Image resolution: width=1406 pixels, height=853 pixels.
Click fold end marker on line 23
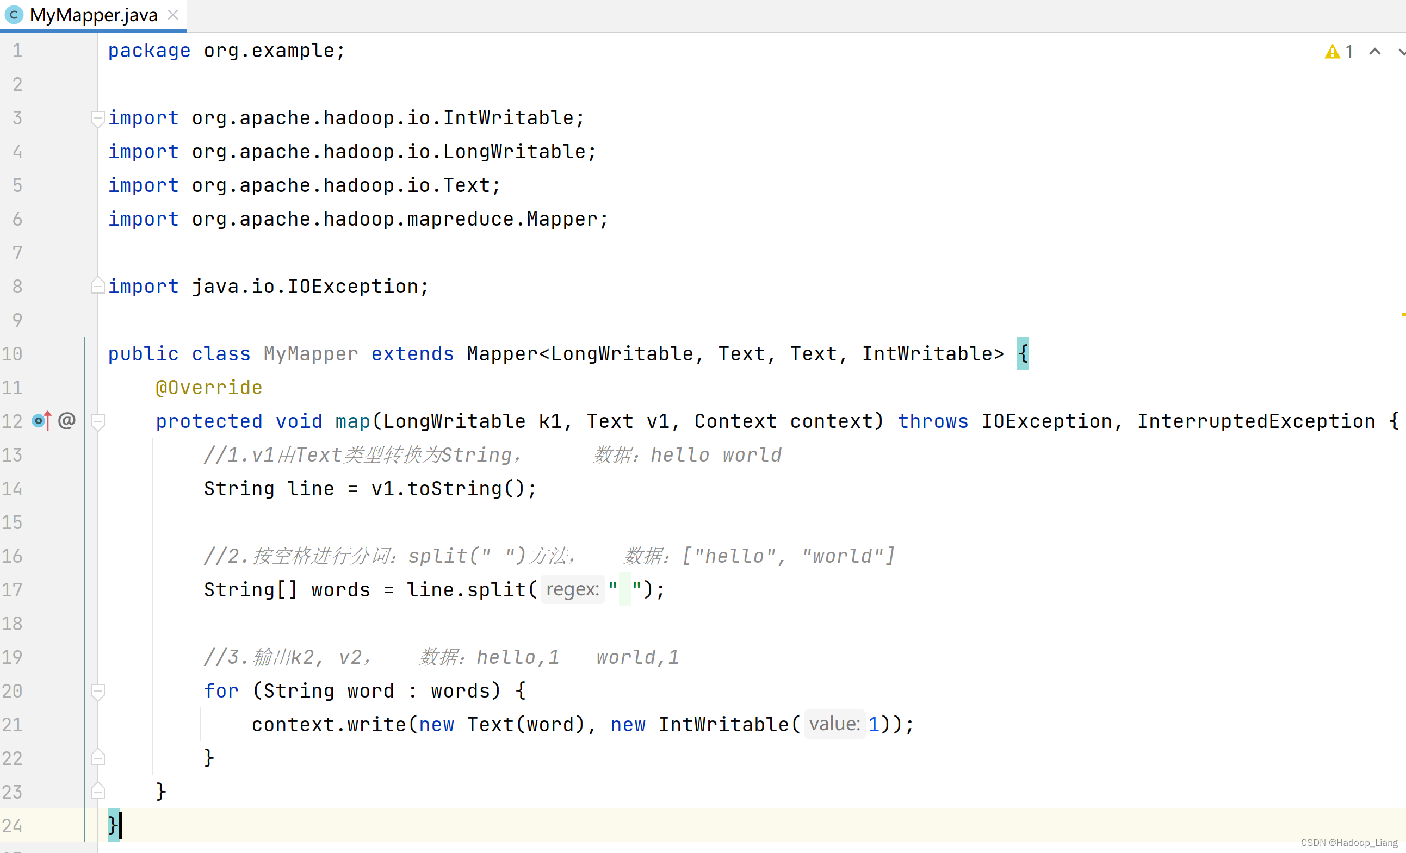(97, 792)
